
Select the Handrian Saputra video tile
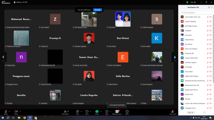click(x=89, y=38)
